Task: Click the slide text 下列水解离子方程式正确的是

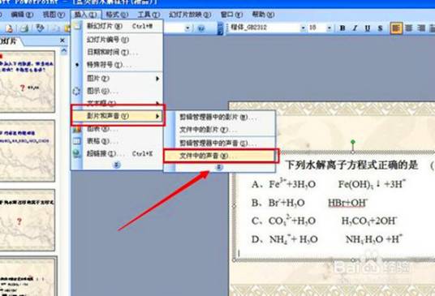Action: pos(351,165)
